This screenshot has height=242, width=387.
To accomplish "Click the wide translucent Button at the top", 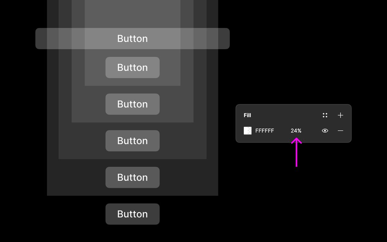I will click(x=132, y=38).
